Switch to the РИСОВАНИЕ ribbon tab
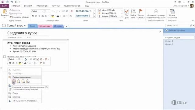The width and height of the screenshot is (195, 110). coord(42,6)
